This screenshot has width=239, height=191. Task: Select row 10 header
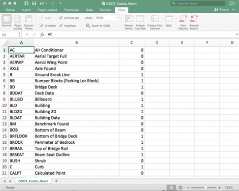[4, 105]
